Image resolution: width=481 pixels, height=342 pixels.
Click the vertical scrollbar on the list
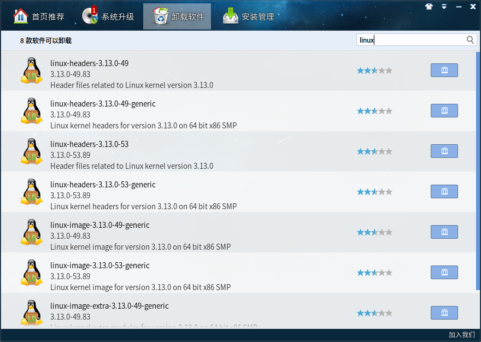click(478, 170)
